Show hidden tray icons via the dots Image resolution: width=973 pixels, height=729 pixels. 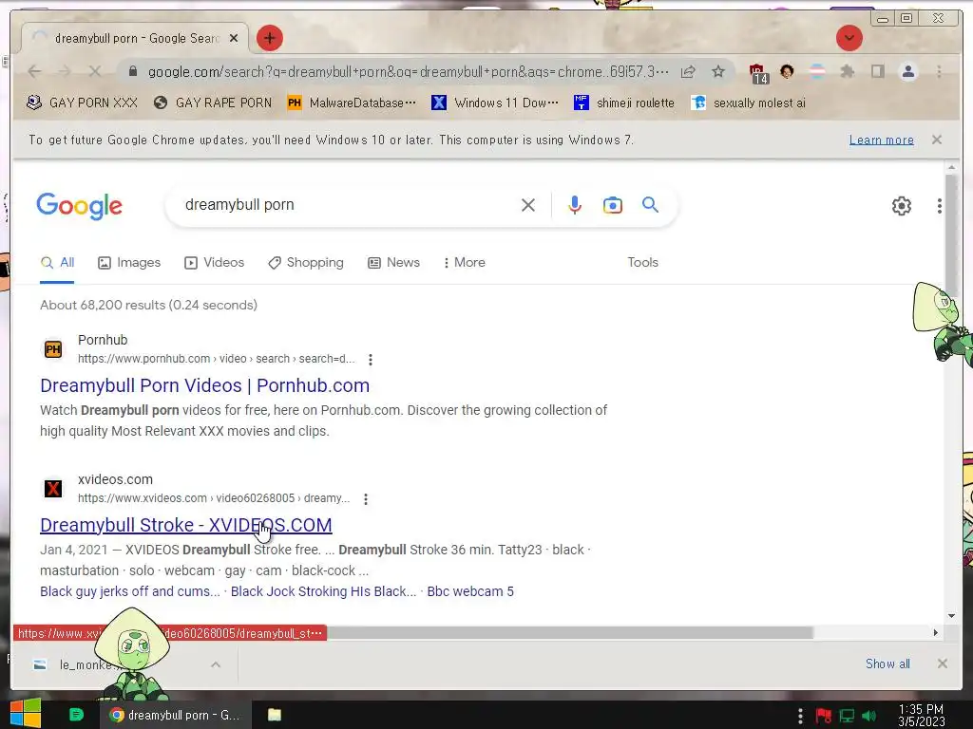(800, 716)
